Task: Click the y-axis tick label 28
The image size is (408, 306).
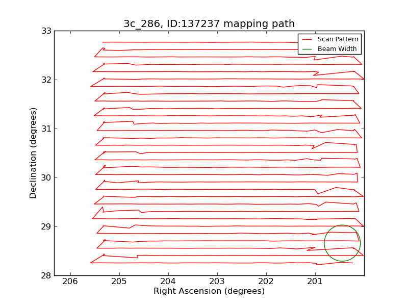Action: click(x=46, y=275)
